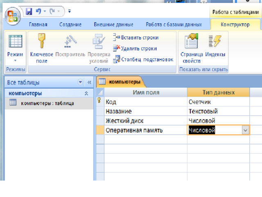Click the select-all corner of the design grid
262x197 pixels.
[x=100, y=92]
